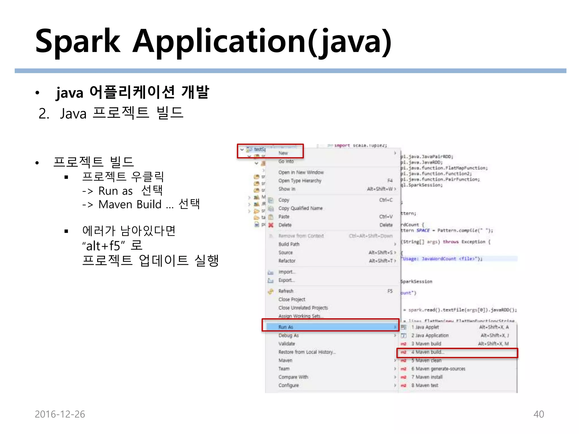Click m2 icon beside Maven test
This screenshot has height=434, width=579.
tap(403, 386)
